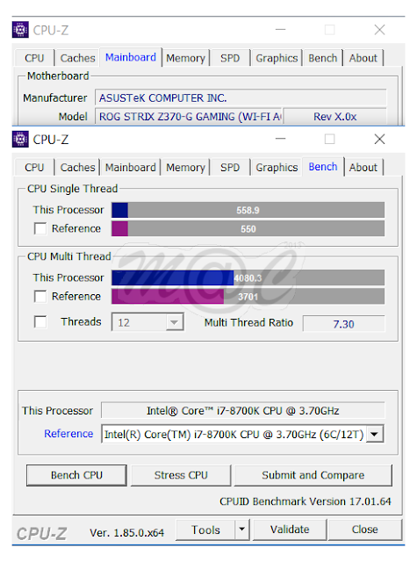Image resolution: width=417 pixels, height=562 pixels.
Task: Minimize the Mainboard CPU-Z window
Action: pyautogui.click(x=280, y=29)
